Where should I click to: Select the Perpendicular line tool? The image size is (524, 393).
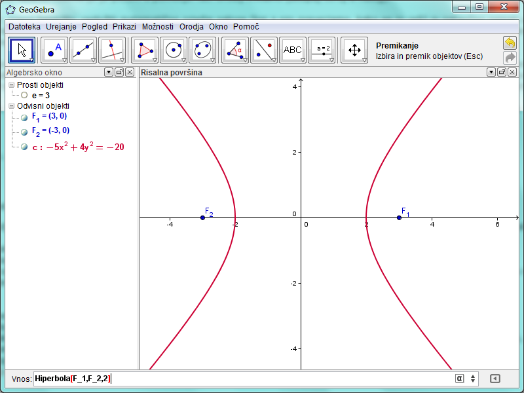coord(112,50)
